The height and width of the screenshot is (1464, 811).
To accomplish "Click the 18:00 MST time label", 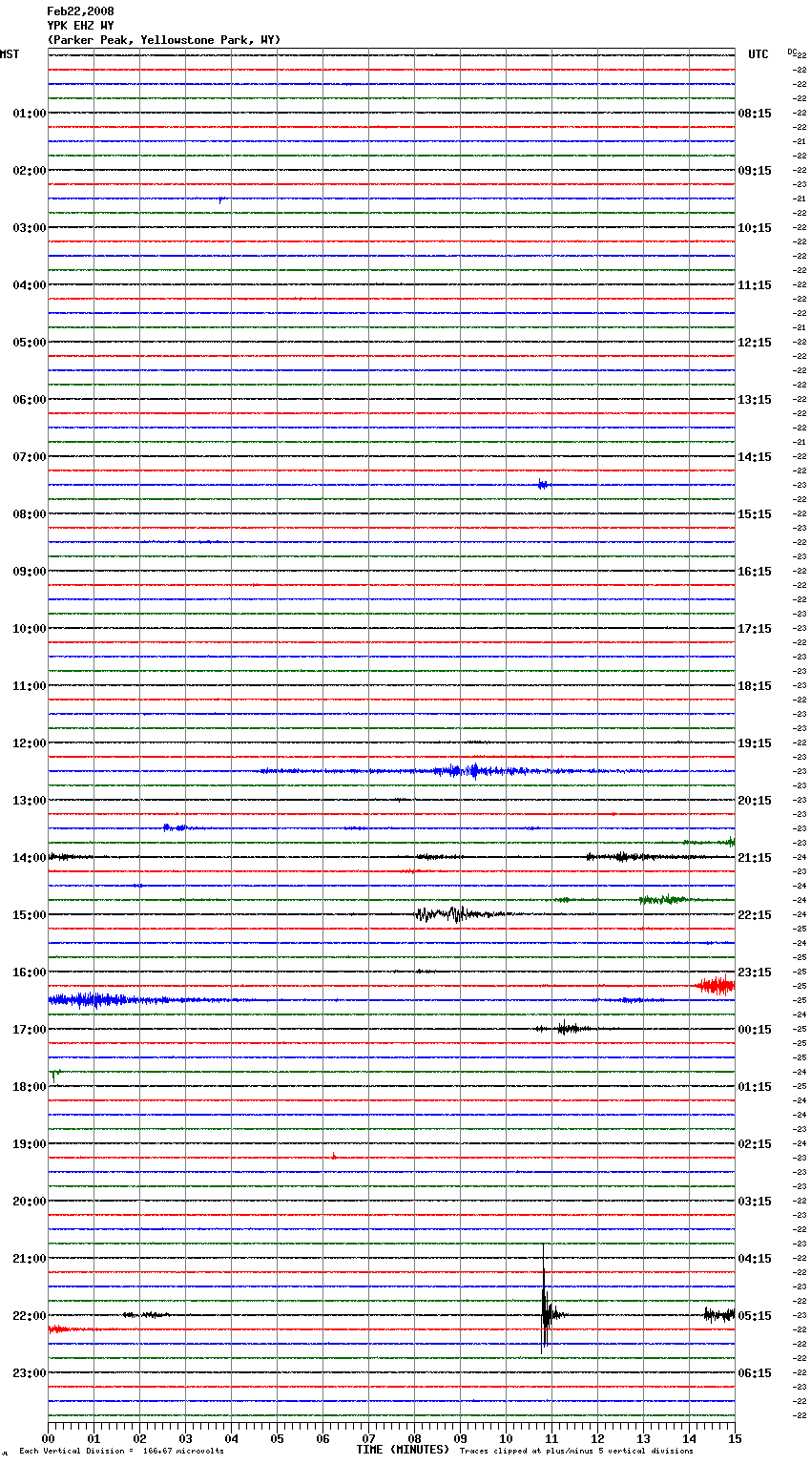I will click(x=30, y=1087).
